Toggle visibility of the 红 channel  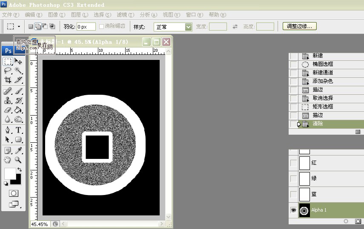point(293,163)
